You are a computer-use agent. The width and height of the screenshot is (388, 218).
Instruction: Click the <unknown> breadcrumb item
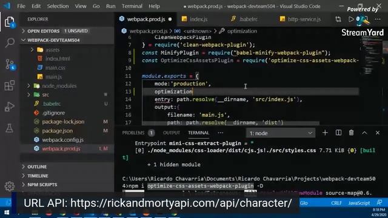click(x=197, y=31)
